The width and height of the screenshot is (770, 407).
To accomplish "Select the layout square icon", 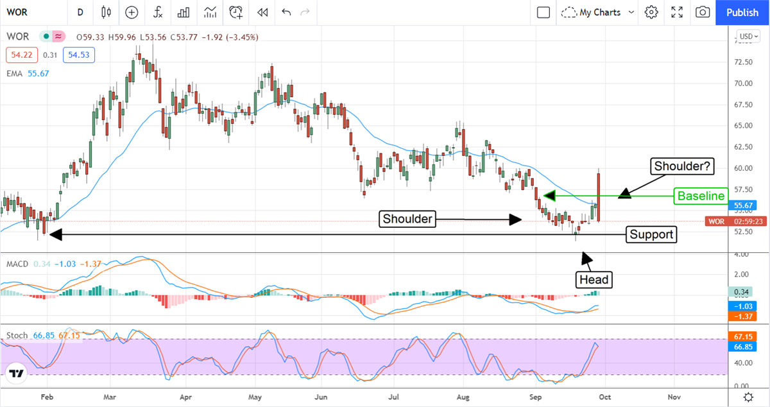I will 543,12.
